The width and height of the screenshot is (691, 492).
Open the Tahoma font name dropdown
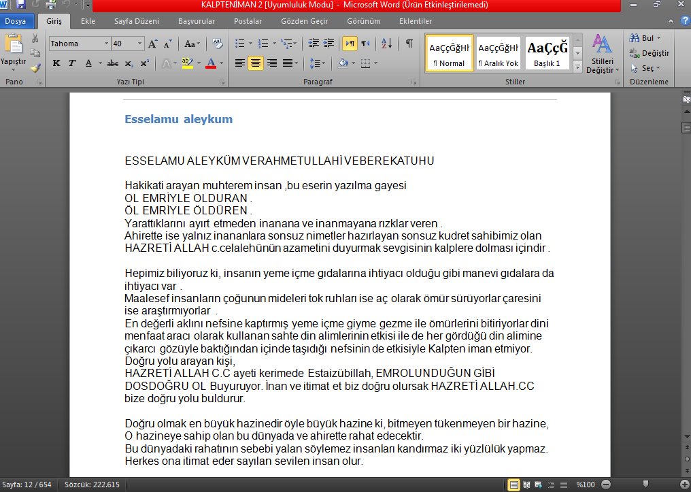pyautogui.click(x=106, y=44)
